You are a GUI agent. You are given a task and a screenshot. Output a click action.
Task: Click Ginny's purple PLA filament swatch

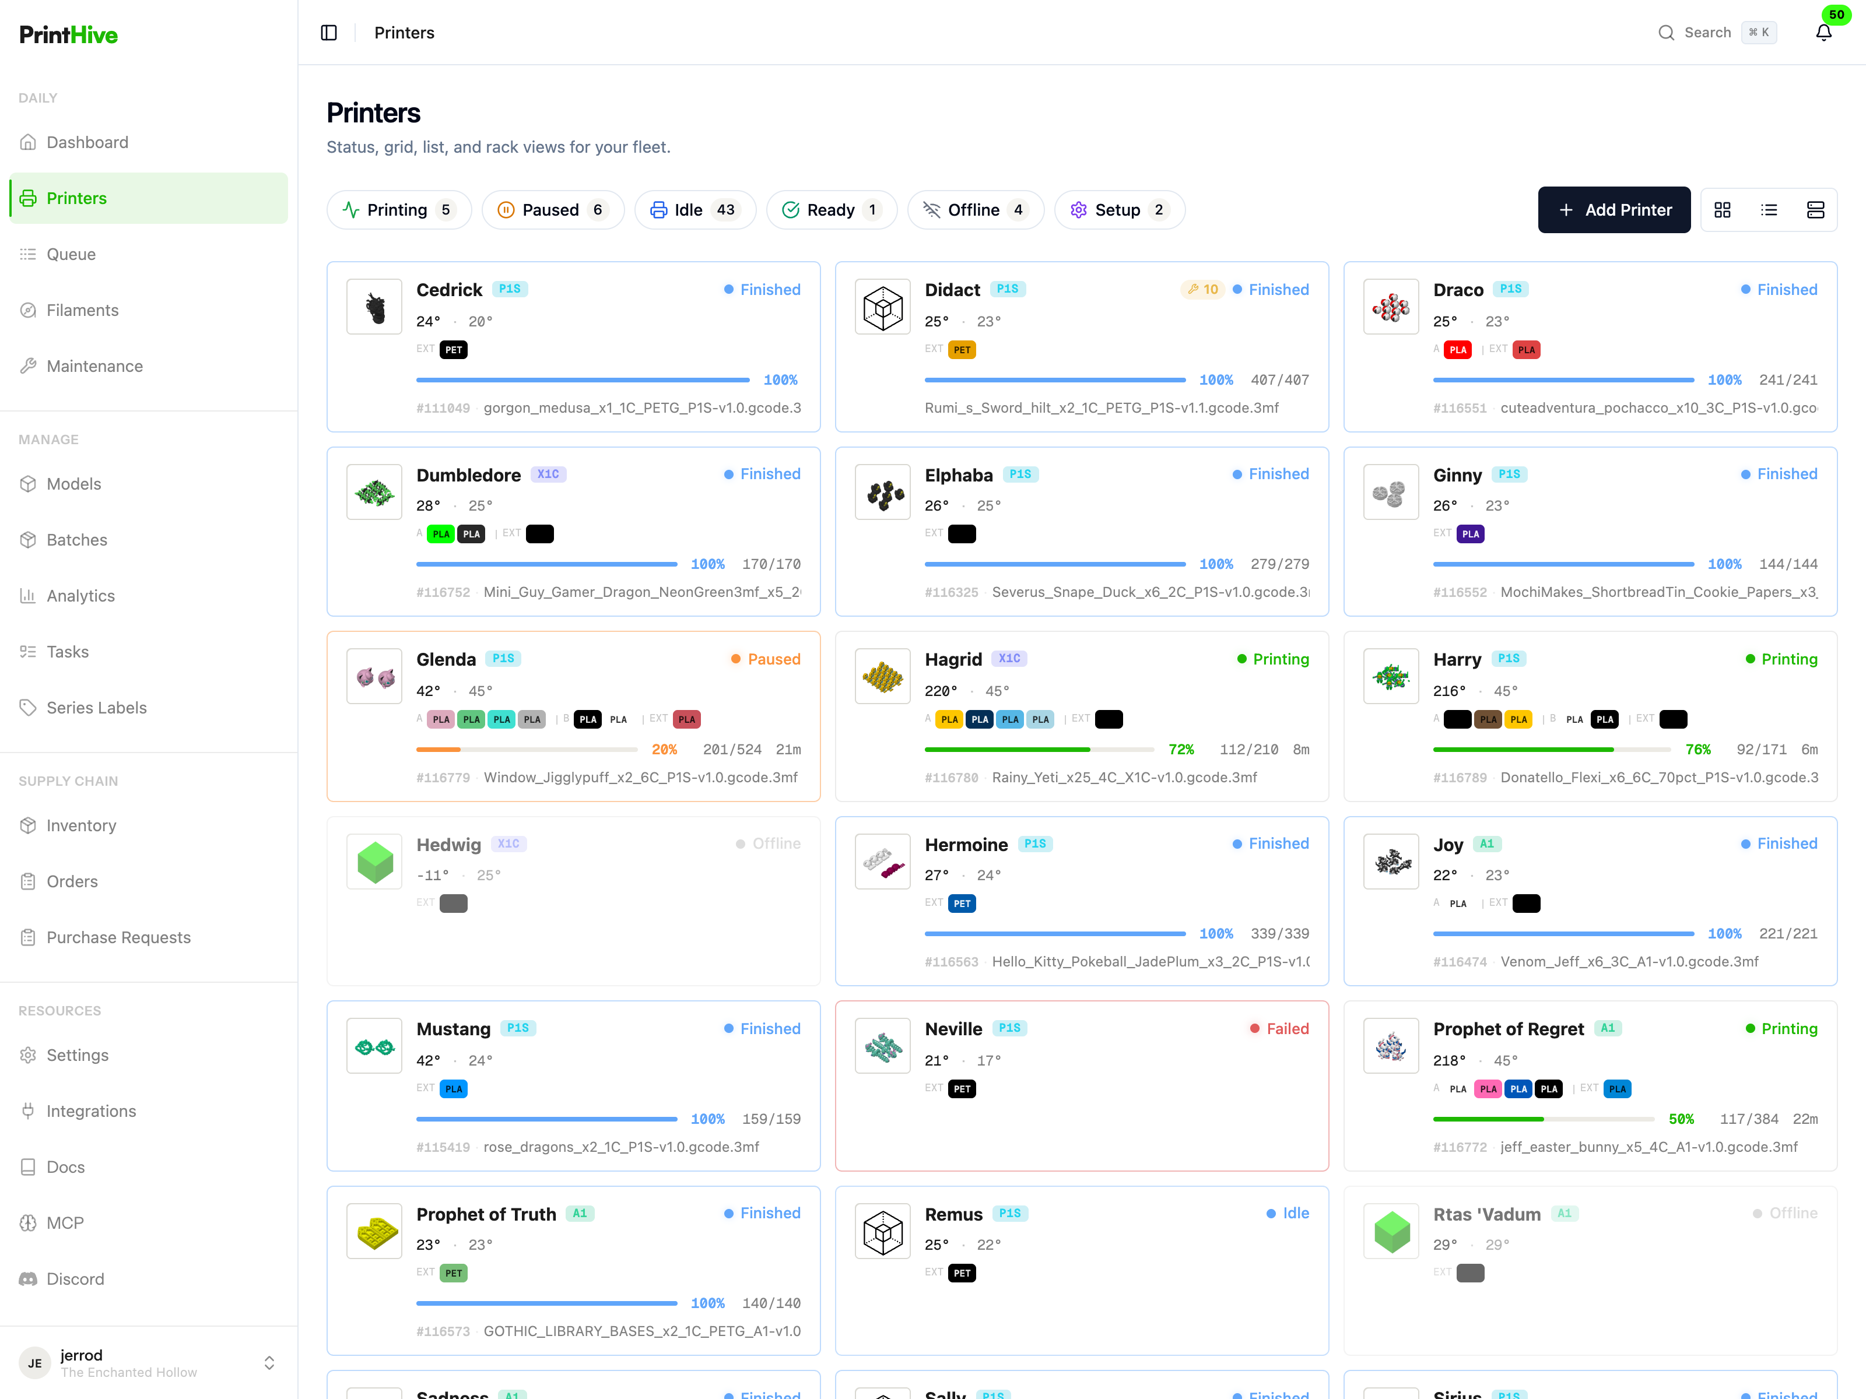click(1471, 534)
